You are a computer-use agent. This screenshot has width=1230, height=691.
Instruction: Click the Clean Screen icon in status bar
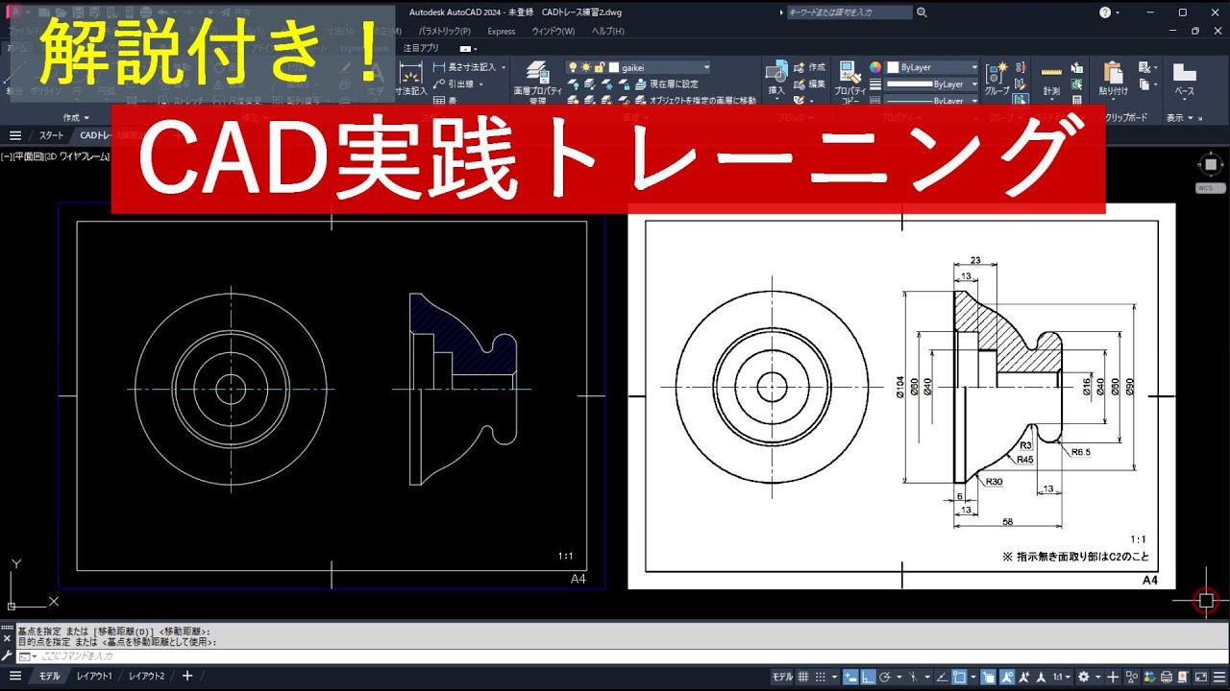[1200, 677]
